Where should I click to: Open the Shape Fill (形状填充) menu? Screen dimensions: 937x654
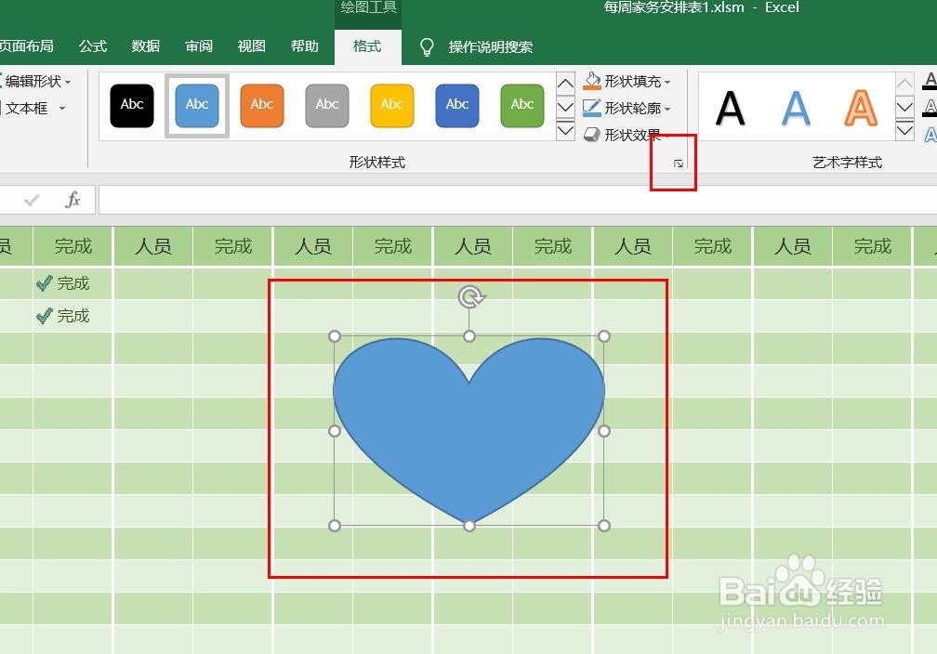628,81
